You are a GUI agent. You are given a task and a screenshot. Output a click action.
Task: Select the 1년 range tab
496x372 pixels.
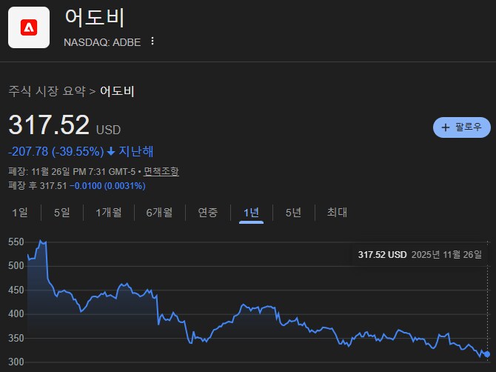251,213
